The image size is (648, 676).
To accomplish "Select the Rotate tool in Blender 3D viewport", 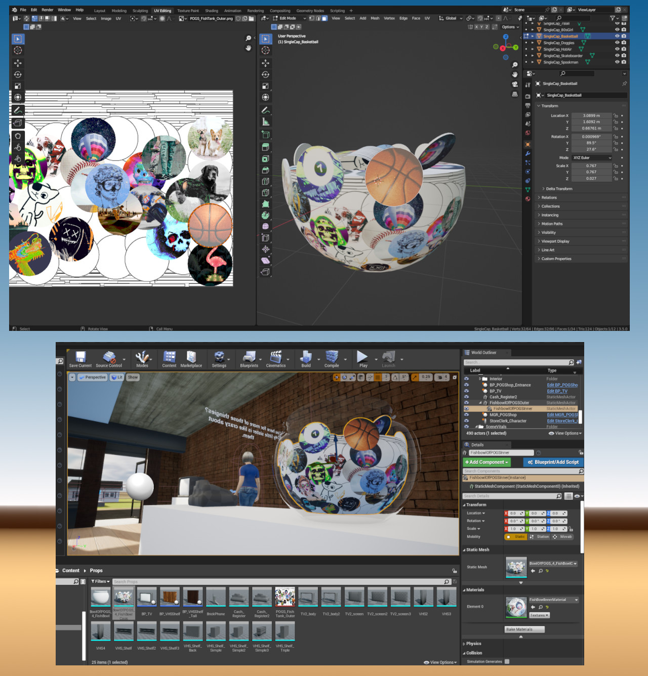I will tap(265, 74).
